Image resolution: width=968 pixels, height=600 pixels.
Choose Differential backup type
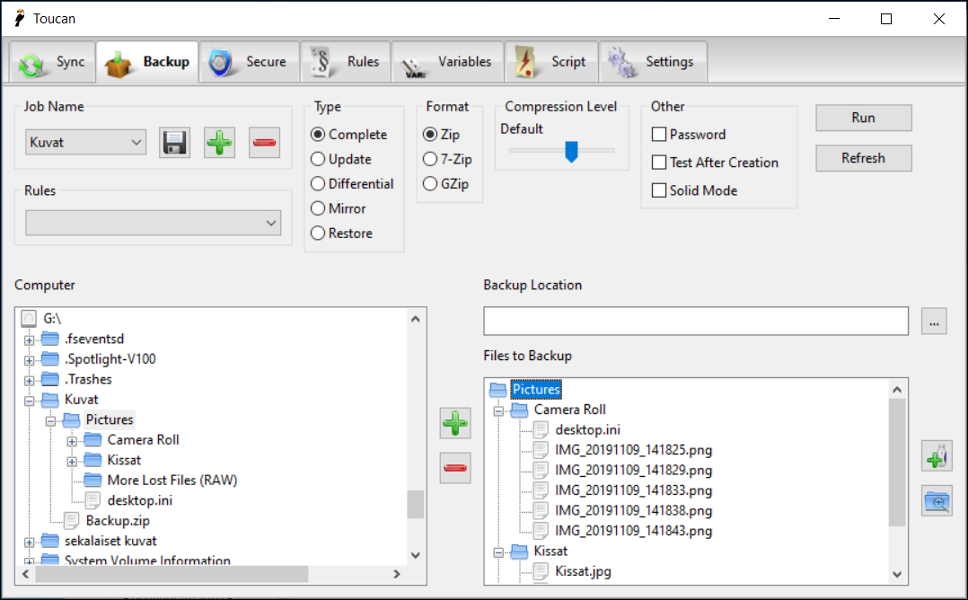(x=318, y=184)
